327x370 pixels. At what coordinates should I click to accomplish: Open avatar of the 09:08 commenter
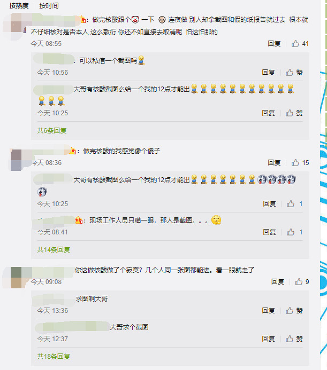(16, 278)
